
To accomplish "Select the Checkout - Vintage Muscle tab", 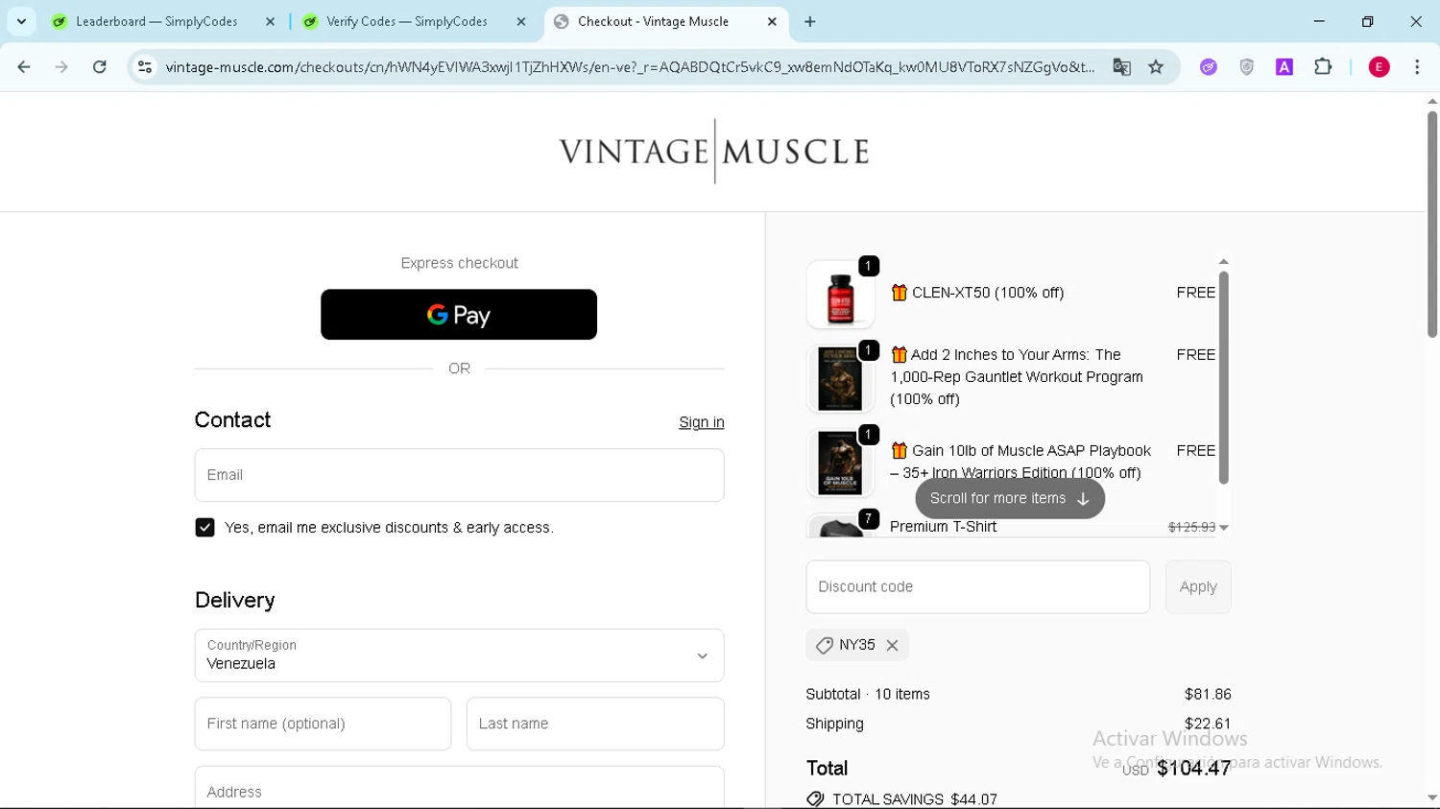I will 653,21.
